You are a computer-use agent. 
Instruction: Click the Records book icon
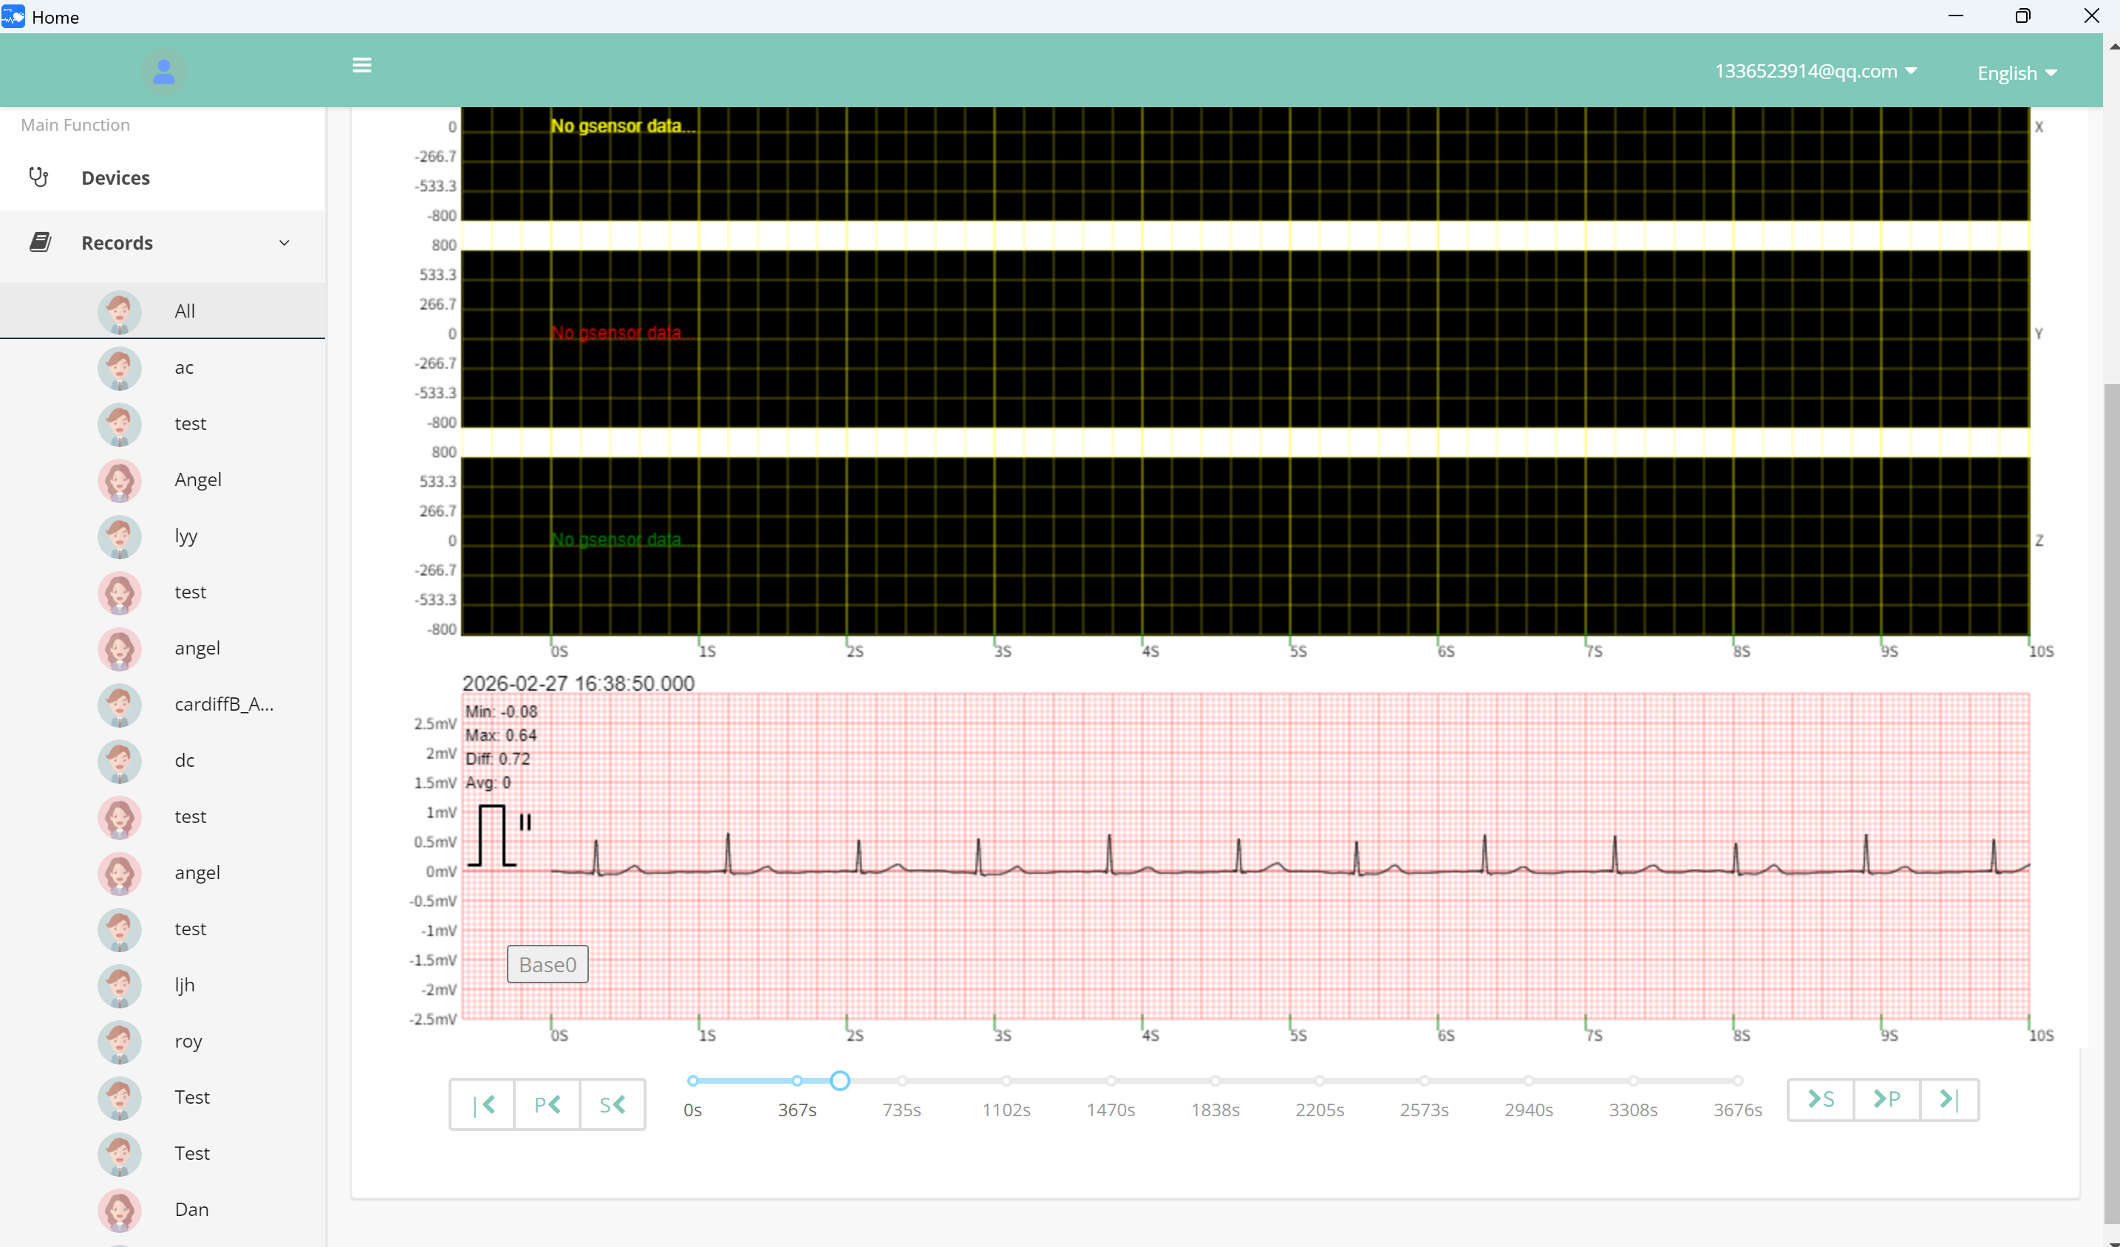click(41, 242)
